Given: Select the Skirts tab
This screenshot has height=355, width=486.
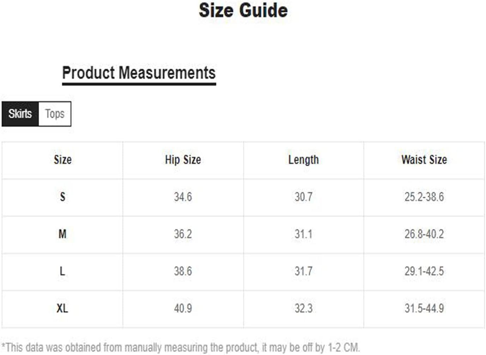Looking at the screenshot, I should (20, 114).
